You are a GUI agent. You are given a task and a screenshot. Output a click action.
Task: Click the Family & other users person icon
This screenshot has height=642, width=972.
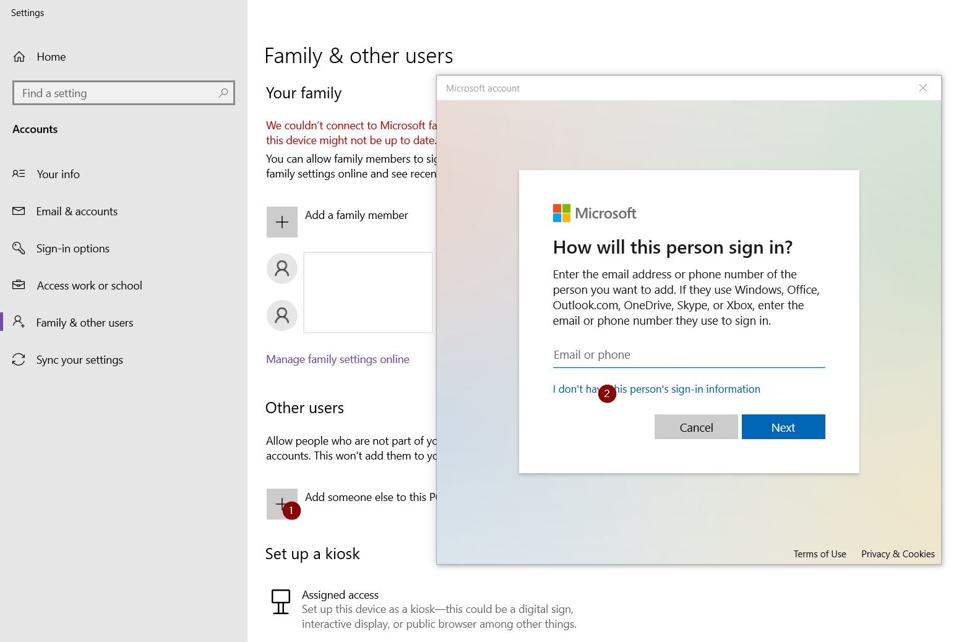pyautogui.click(x=19, y=322)
